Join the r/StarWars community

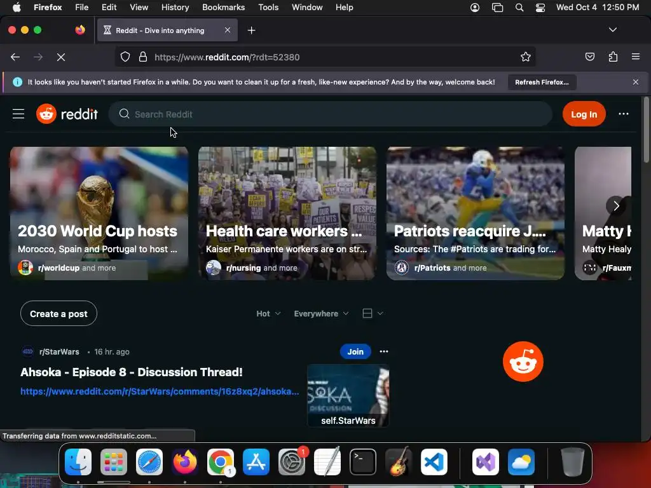point(355,351)
